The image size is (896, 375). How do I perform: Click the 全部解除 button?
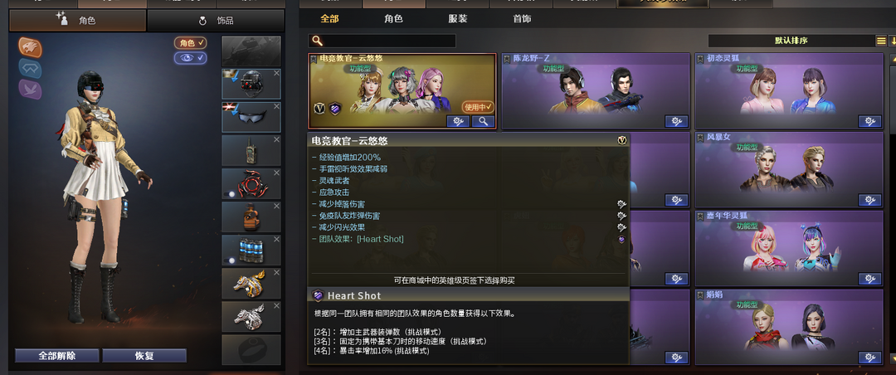57,356
